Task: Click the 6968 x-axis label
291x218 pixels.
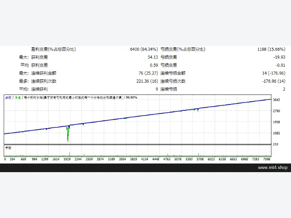Action: (x=245, y=159)
